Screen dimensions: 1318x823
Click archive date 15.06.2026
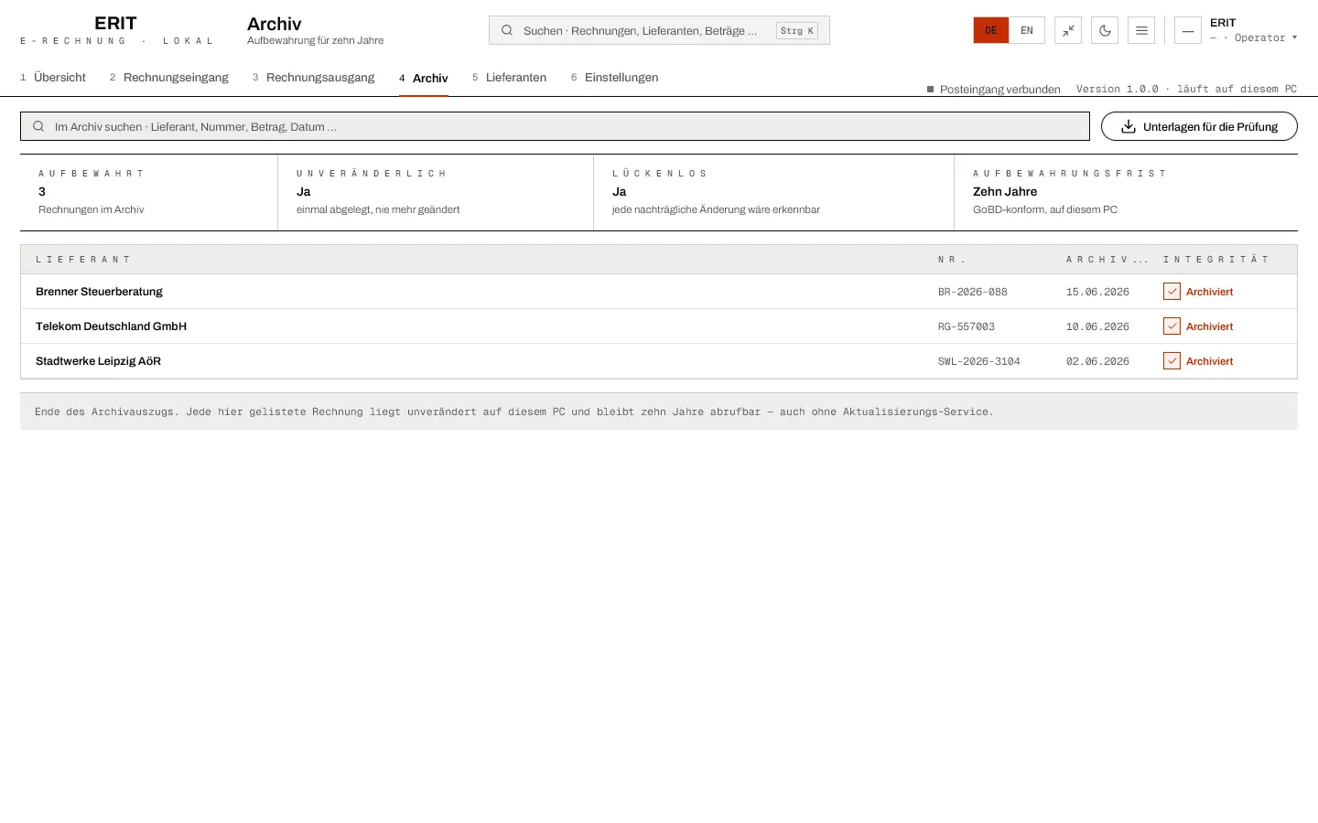1097,292
